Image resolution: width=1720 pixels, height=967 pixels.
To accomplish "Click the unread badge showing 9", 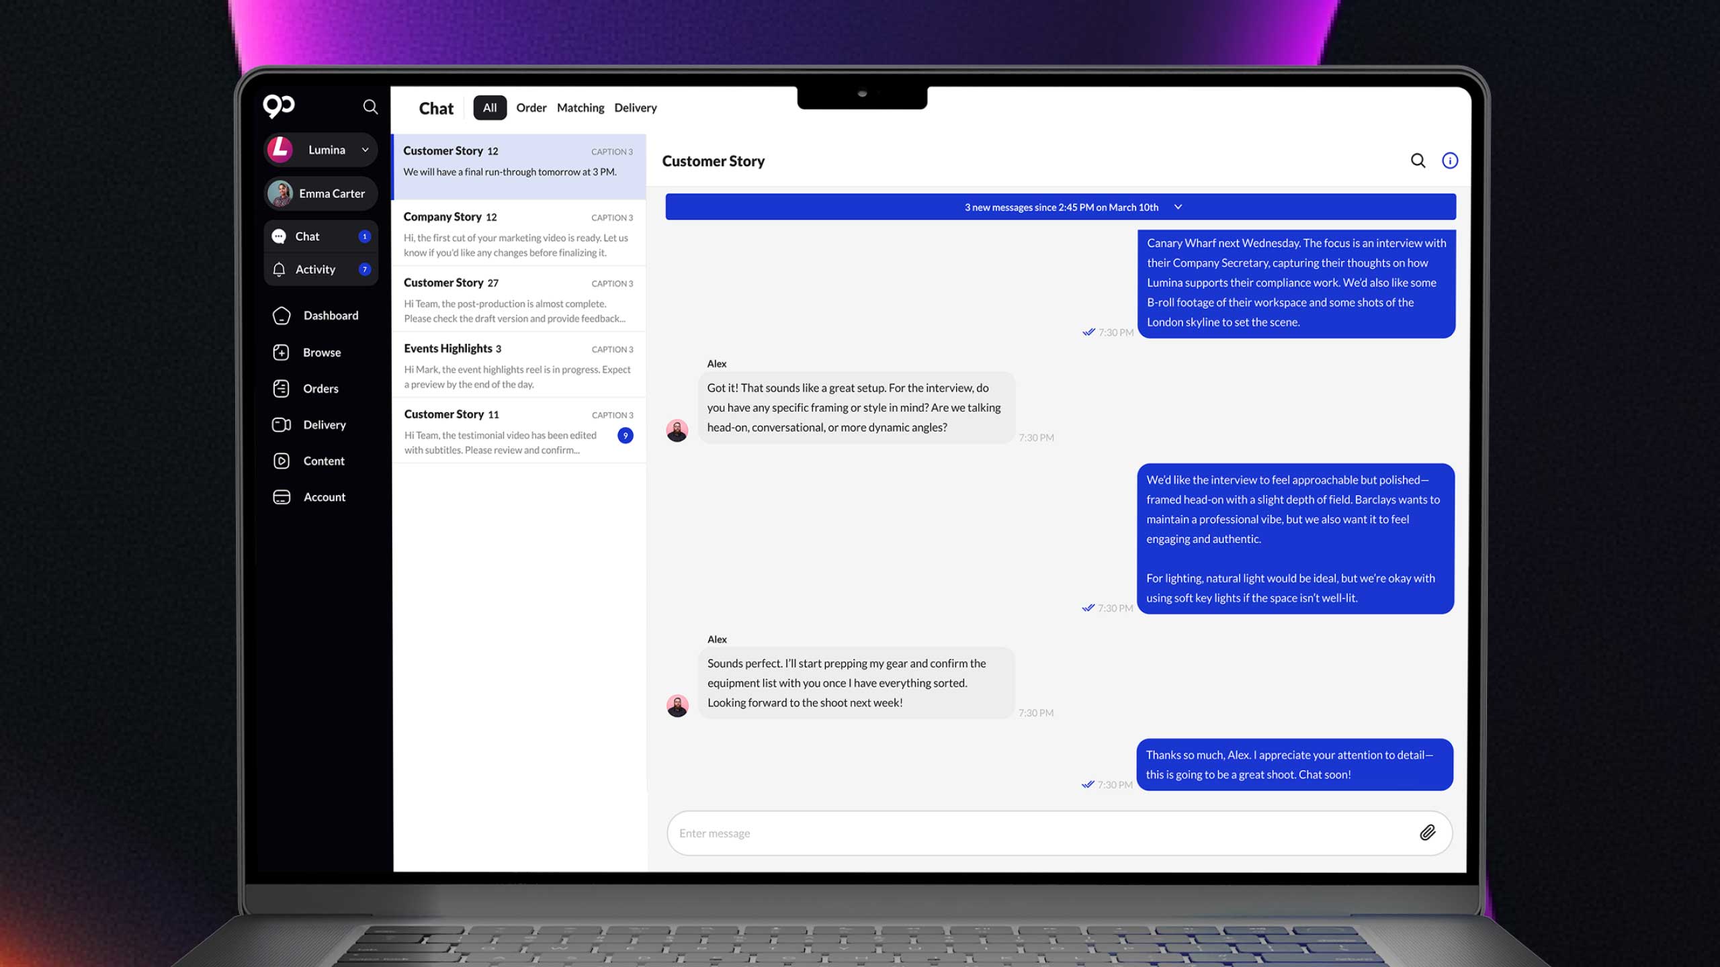I will [626, 436].
